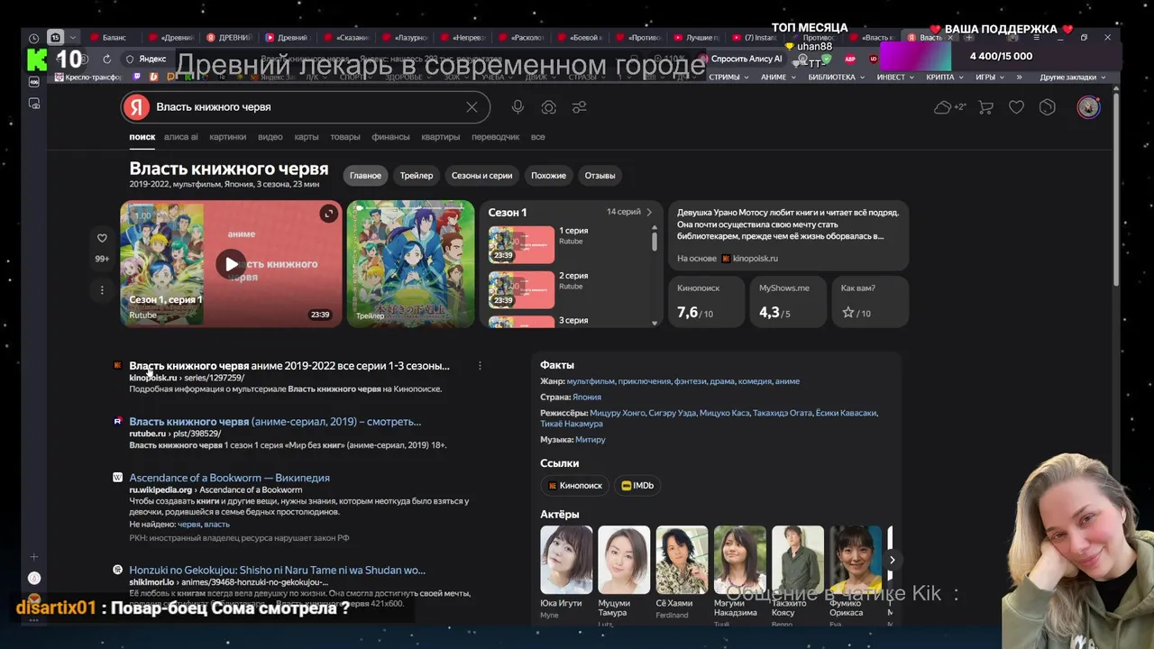
Task: Switch to алиса ai search tab
Action: tap(181, 137)
